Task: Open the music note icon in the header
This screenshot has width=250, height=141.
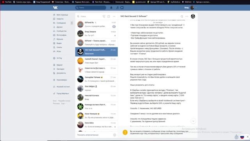Action: (117, 7)
